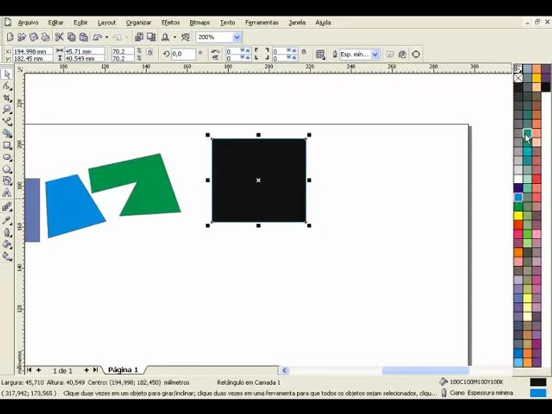Image resolution: width=552 pixels, height=414 pixels.
Task: Click the No Color X swatch
Action: pos(518,78)
